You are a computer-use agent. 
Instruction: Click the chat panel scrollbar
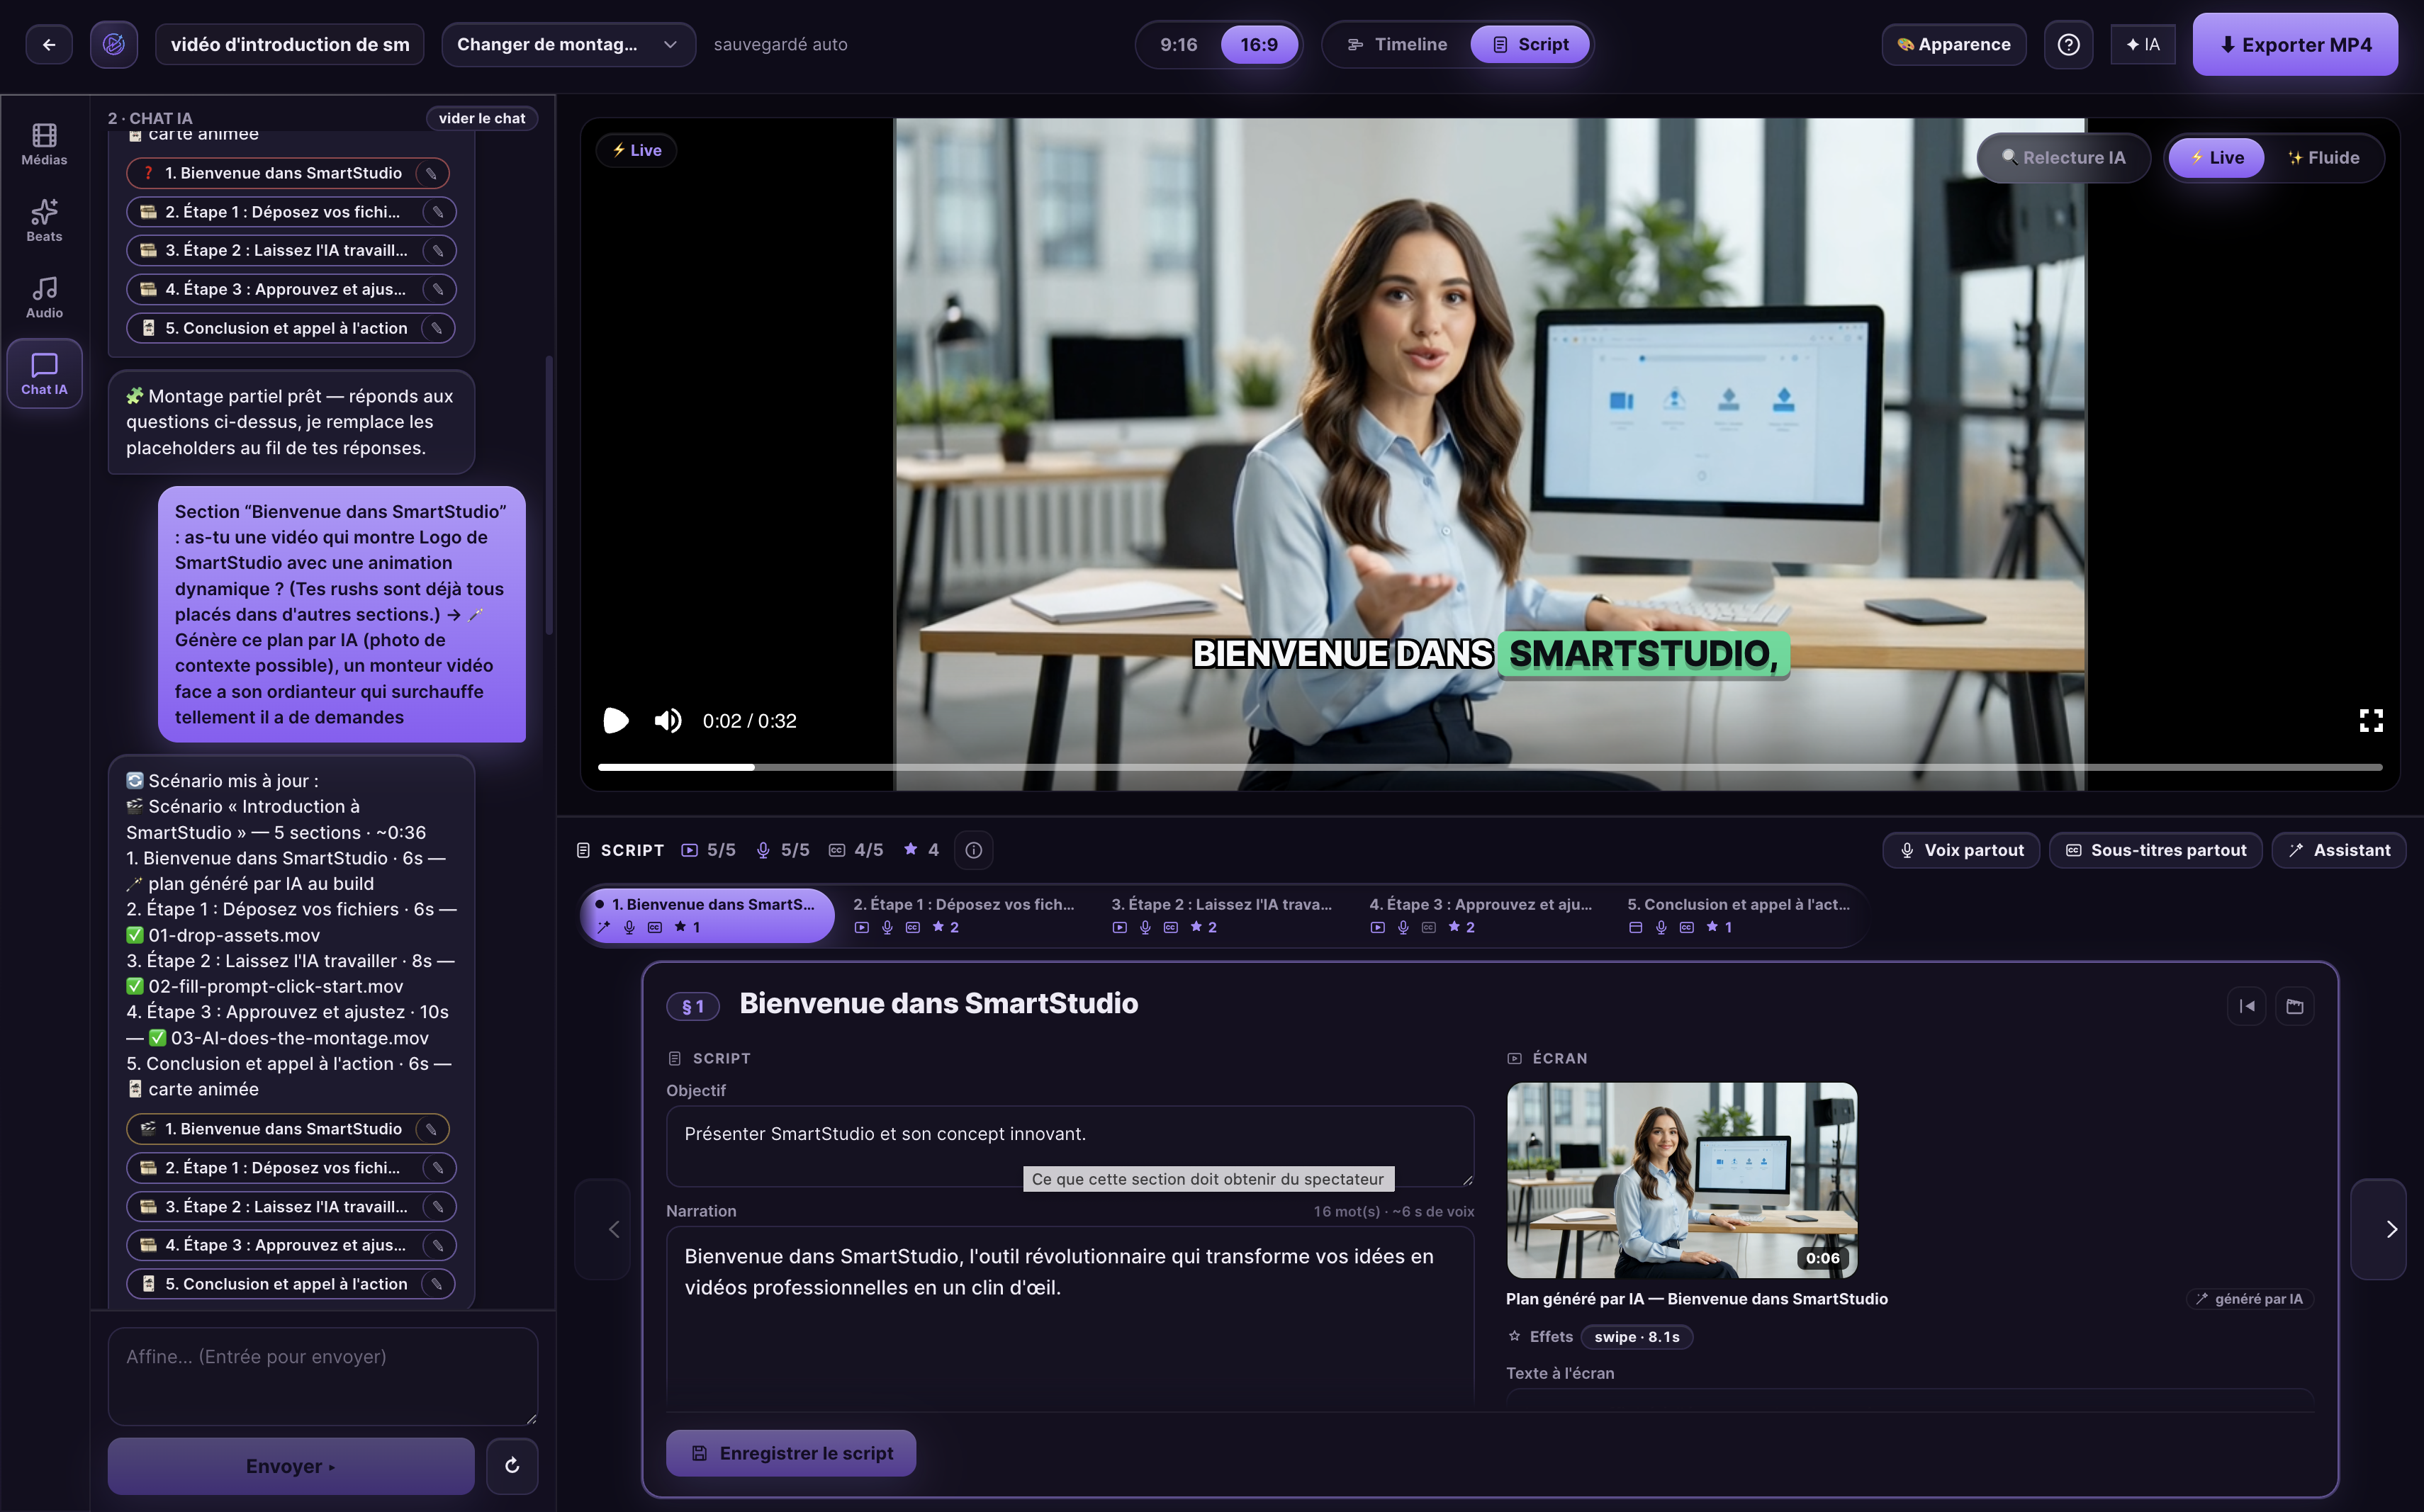548,495
